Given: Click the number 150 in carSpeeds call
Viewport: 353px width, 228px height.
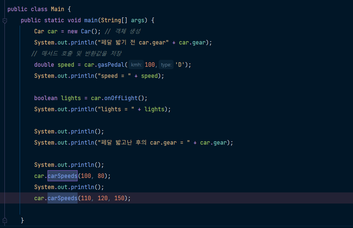Looking at the screenshot, I should [119, 198].
